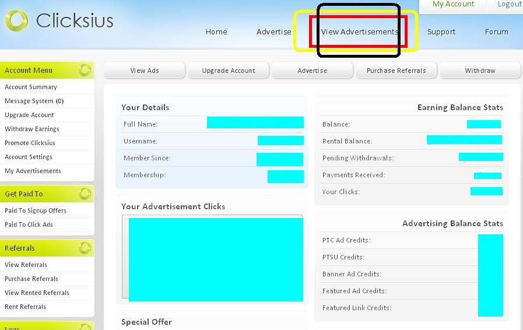Open Withdraw Earnings link

(x=32, y=129)
